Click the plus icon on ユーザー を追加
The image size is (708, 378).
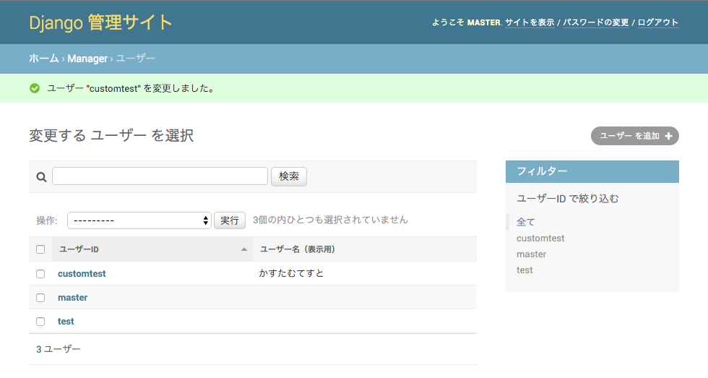point(668,136)
